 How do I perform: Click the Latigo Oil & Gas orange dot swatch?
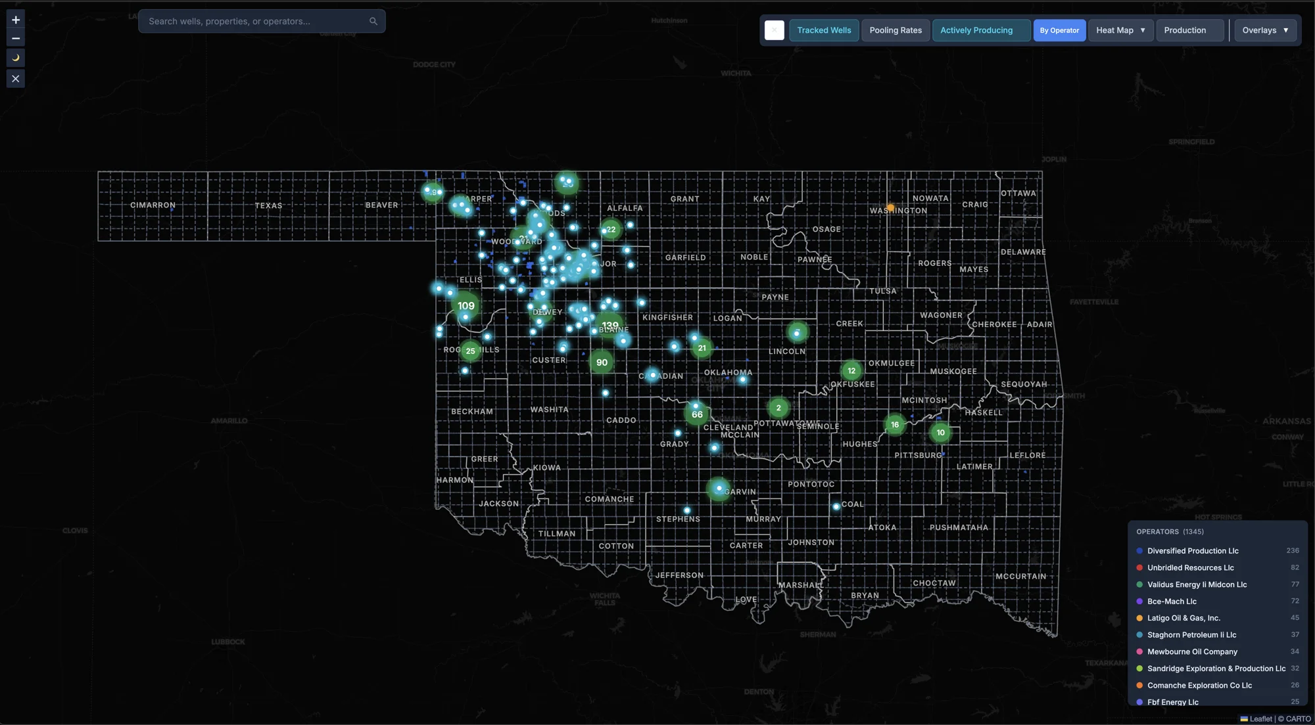pyautogui.click(x=1139, y=618)
